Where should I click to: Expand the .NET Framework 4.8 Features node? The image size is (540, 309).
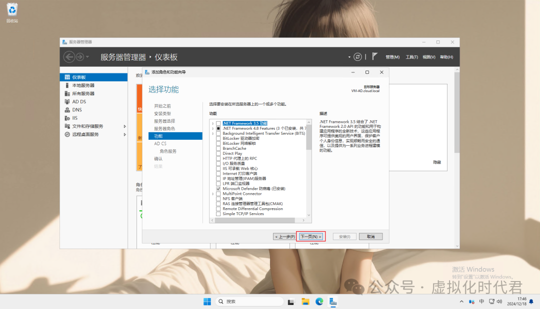point(213,128)
